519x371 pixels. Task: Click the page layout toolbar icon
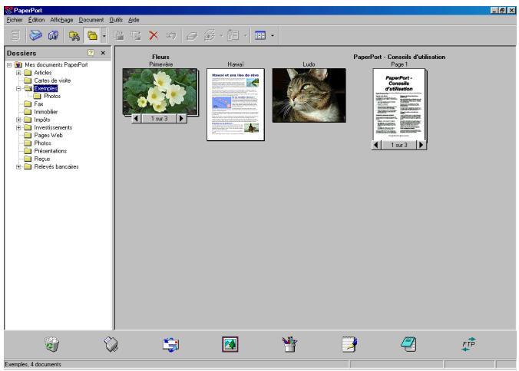pos(233,35)
